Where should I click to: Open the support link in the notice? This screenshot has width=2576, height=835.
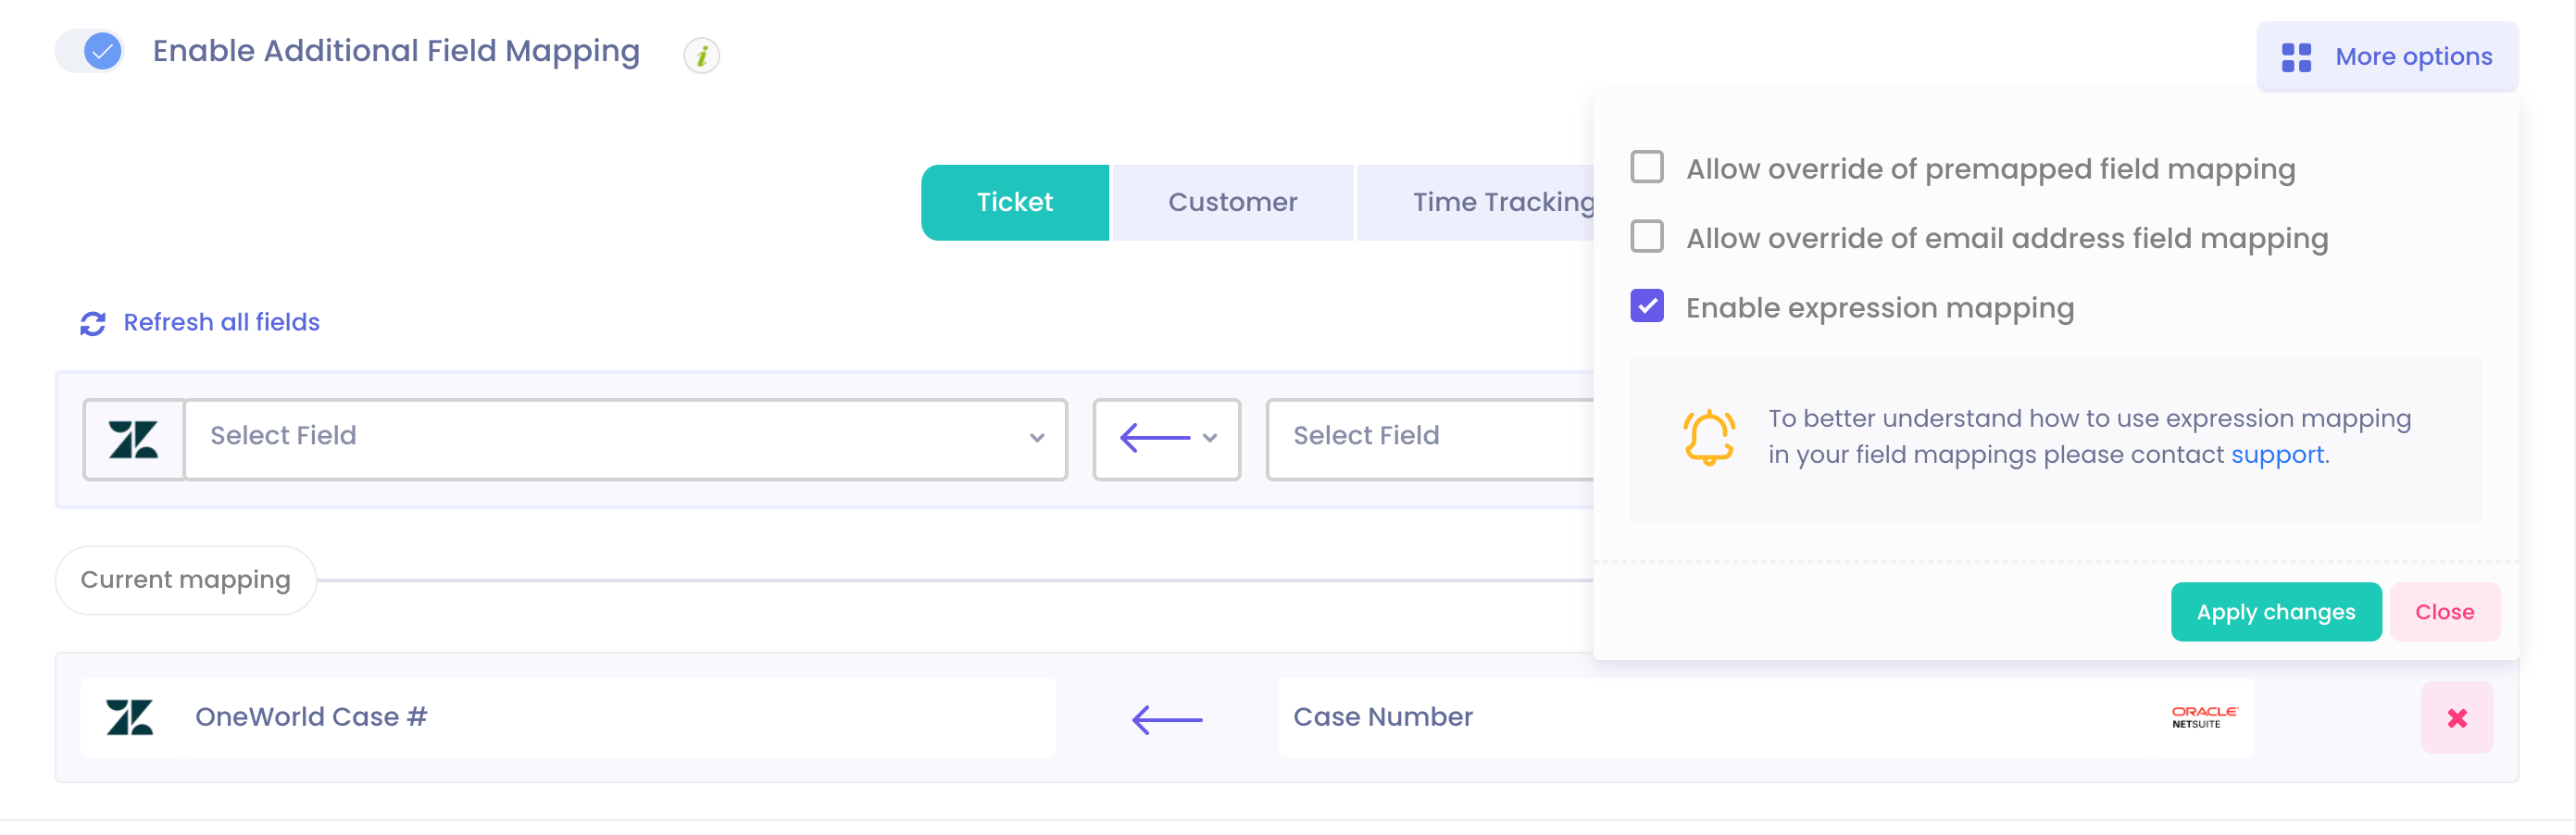pos(2278,454)
